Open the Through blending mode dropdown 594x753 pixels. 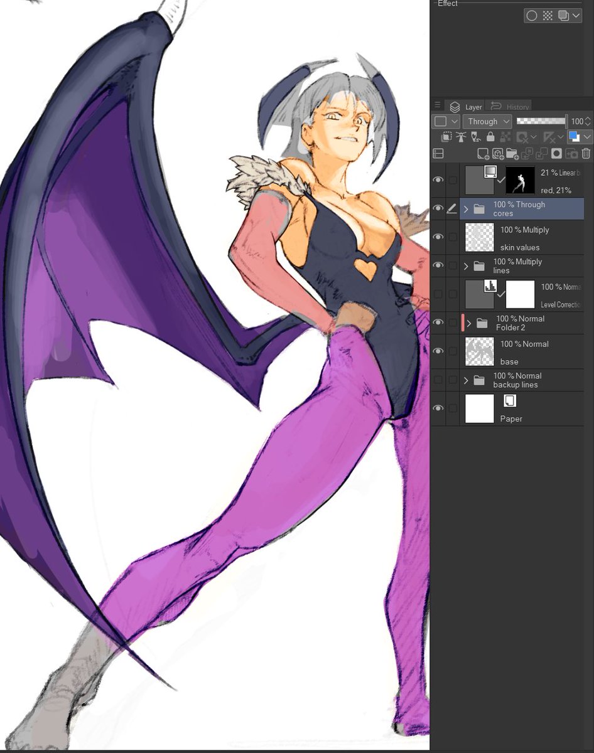[x=487, y=121]
